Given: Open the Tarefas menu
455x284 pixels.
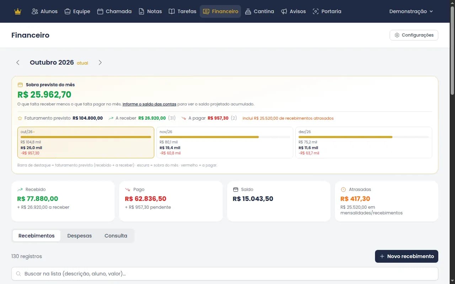Looking at the screenshot, I should click(182, 11).
